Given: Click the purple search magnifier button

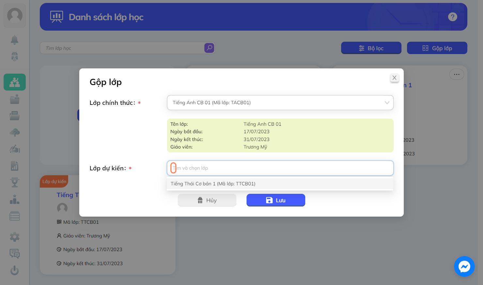Looking at the screenshot, I should point(209,48).
